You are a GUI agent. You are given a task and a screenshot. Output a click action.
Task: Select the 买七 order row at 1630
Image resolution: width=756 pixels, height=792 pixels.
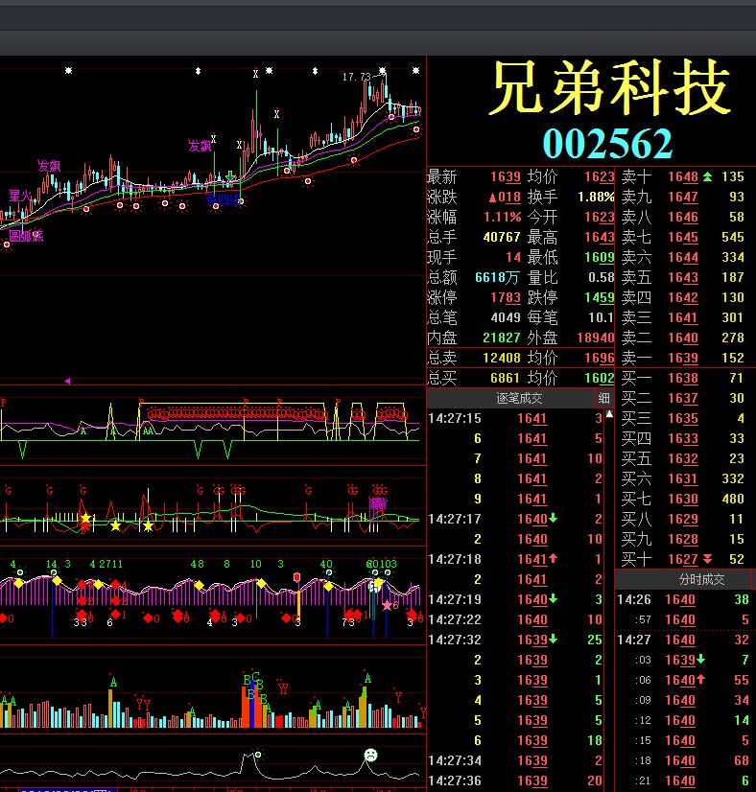tap(683, 499)
